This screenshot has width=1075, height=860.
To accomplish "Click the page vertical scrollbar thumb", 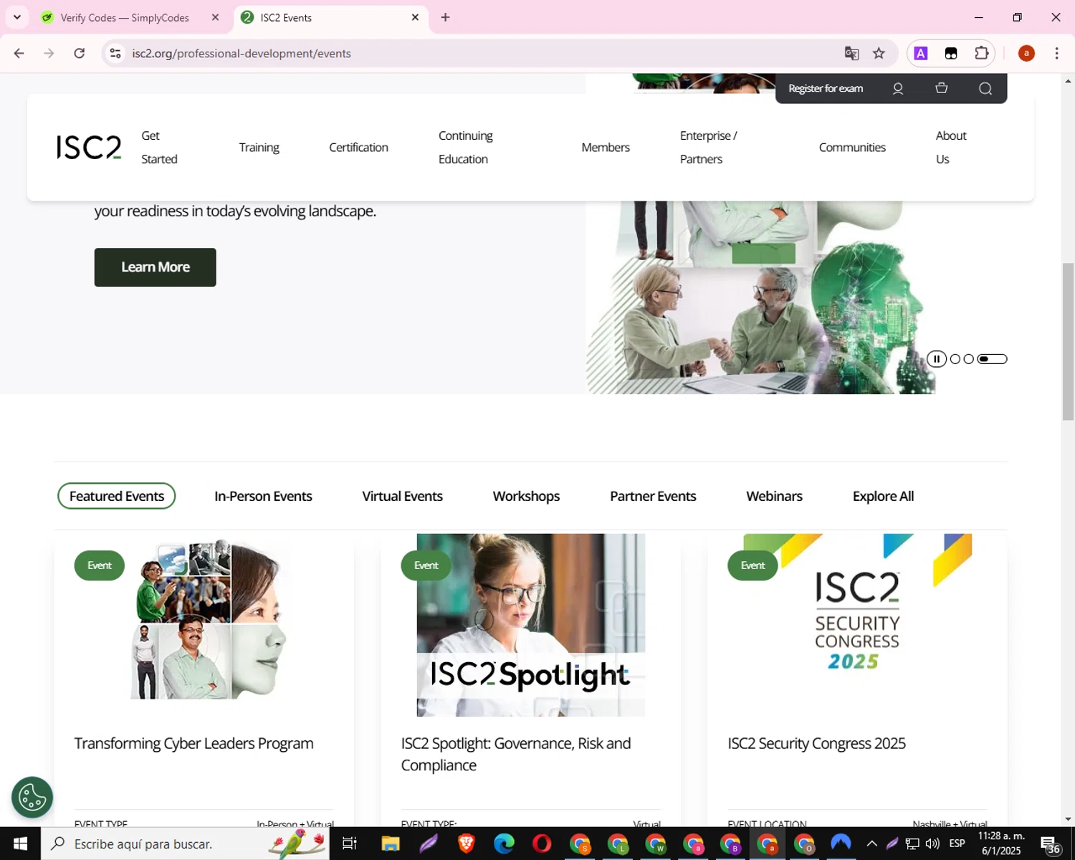I will tap(1068, 342).
